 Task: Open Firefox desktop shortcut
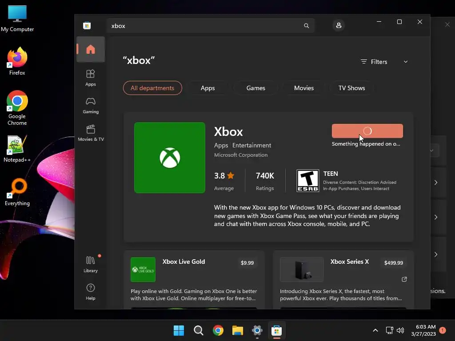[17, 61]
